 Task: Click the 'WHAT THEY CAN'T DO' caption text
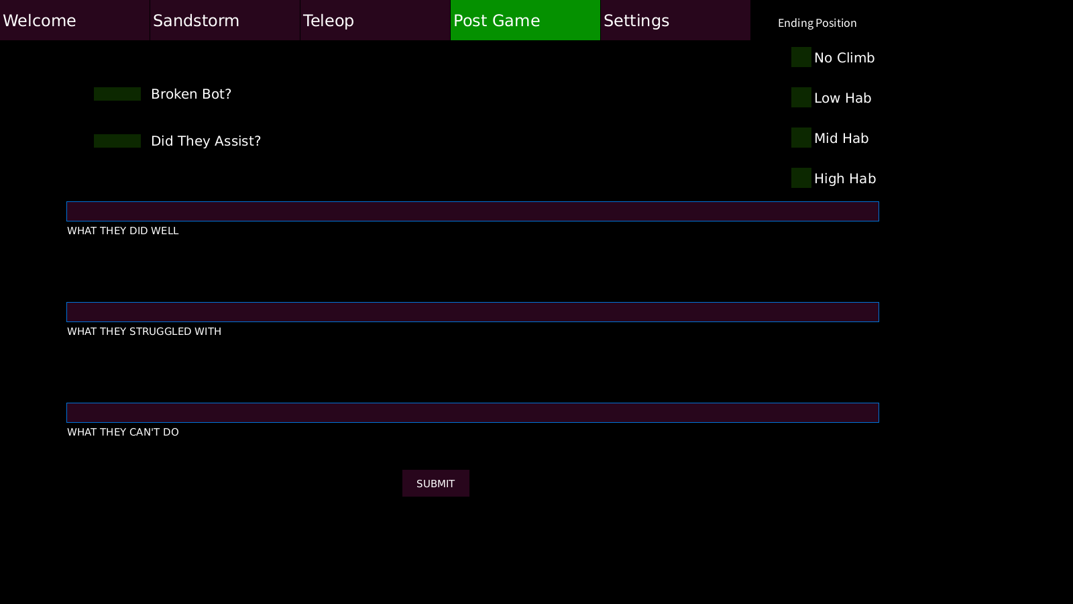click(x=123, y=432)
